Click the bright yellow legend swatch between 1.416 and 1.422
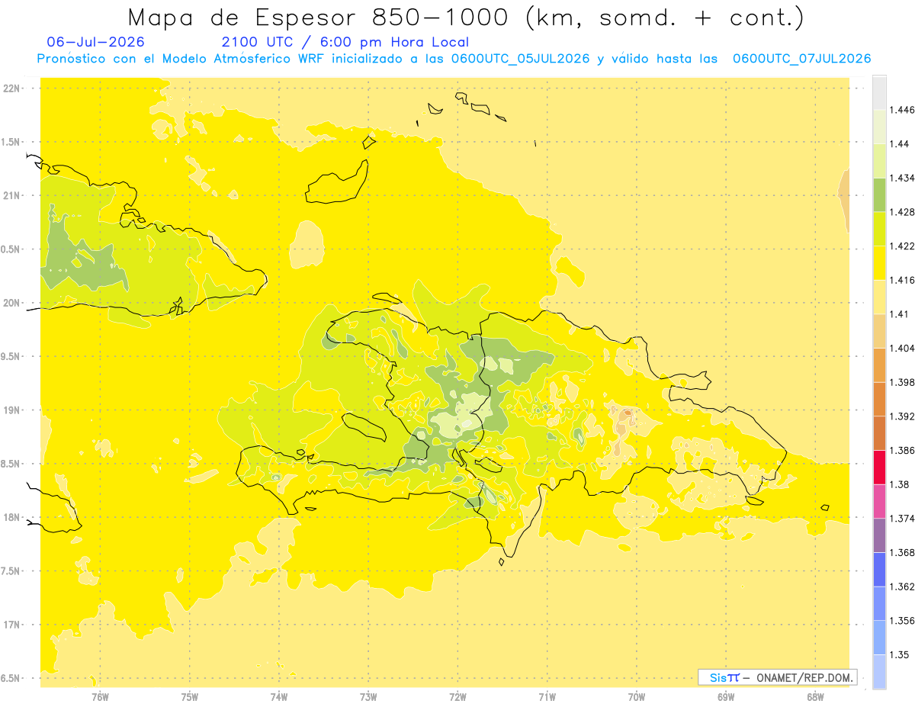 (x=879, y=263)
